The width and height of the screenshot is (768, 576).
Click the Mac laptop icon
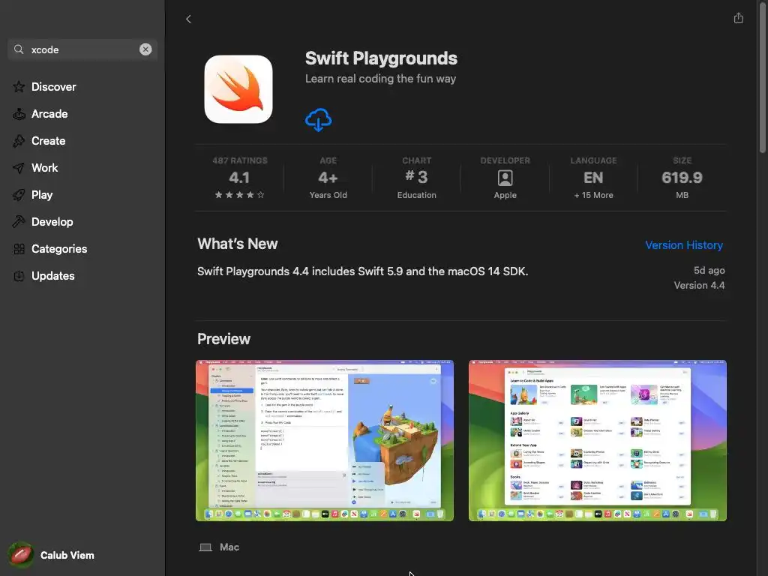205,547
